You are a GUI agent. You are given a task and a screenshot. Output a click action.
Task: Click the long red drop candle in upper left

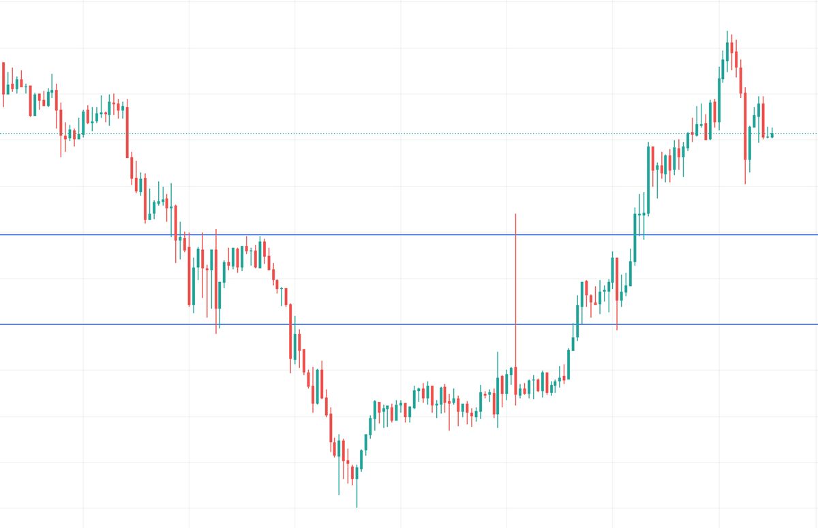(x=127, y=129)
